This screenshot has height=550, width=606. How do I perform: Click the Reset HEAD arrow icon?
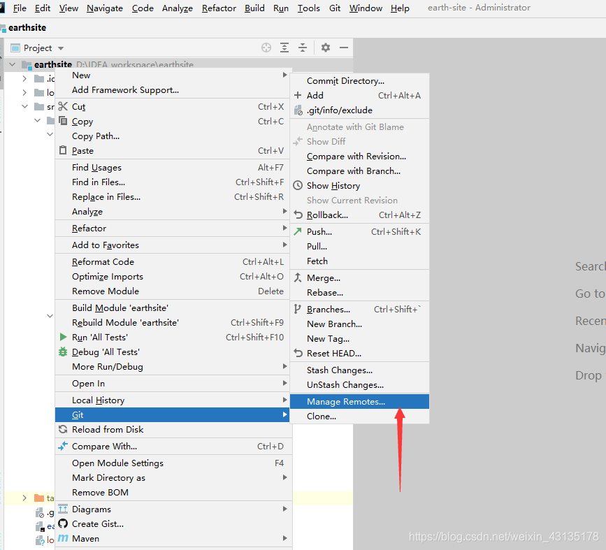tap(298, 353)
